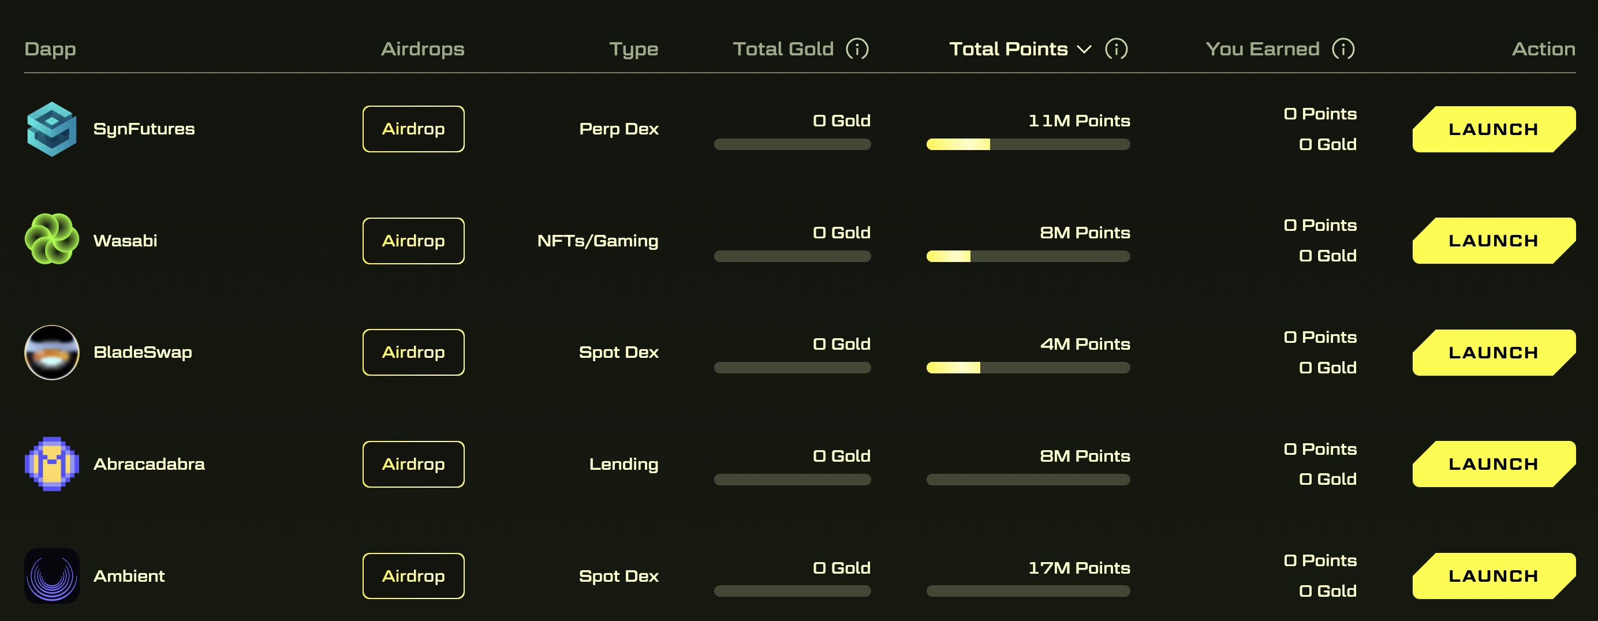The image size is (1598, 621).
Task: Click the Ambient purple ring icon
Action: coord(51,575)
